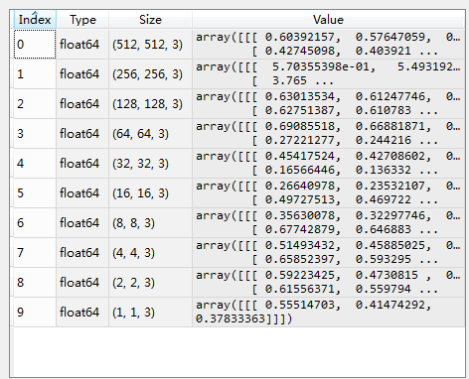Select index cell 7
Image resolution: width=469 pixels, height=379 pixels.
click(x=35, y=252)
